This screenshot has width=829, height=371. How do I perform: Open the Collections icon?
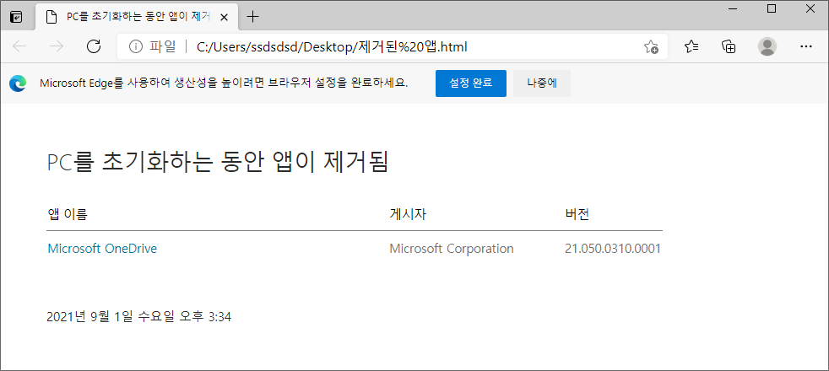pos(729,46)
